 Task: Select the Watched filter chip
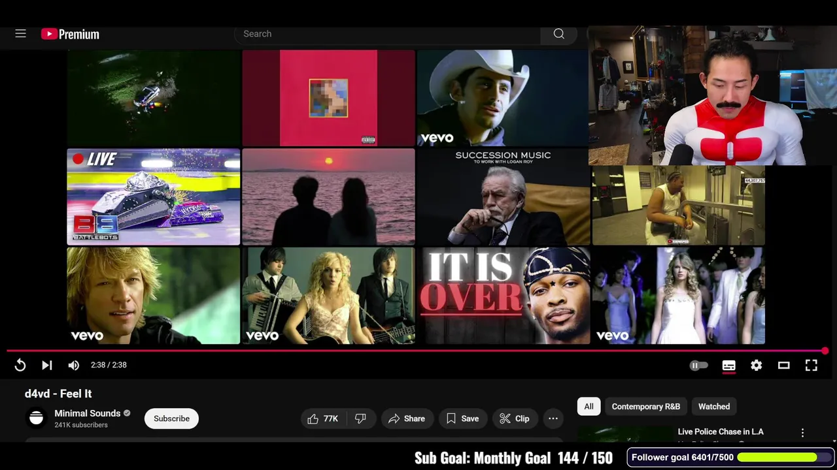pyautogui.click(x=714, y=406)
